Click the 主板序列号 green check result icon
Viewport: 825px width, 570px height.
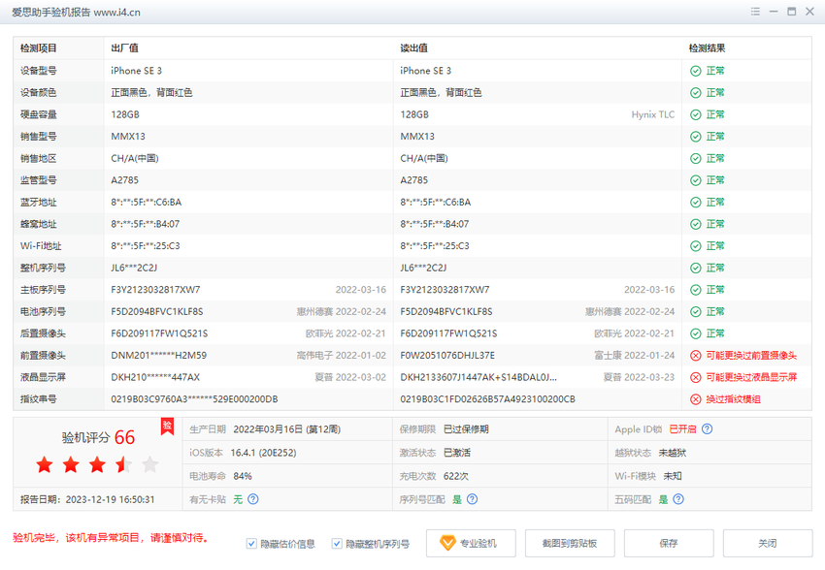point(696,290)
